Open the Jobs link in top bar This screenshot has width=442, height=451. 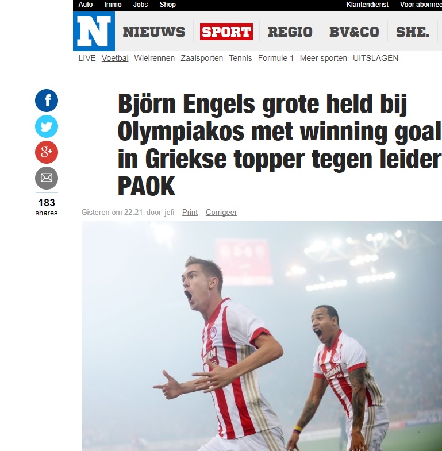[140, 5]
